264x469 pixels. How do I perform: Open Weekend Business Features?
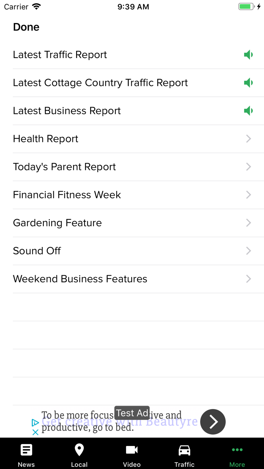pos(80,279)
